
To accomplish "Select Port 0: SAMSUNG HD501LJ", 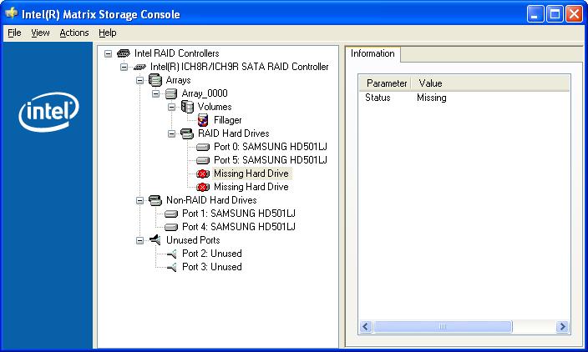I will [271, 147].
